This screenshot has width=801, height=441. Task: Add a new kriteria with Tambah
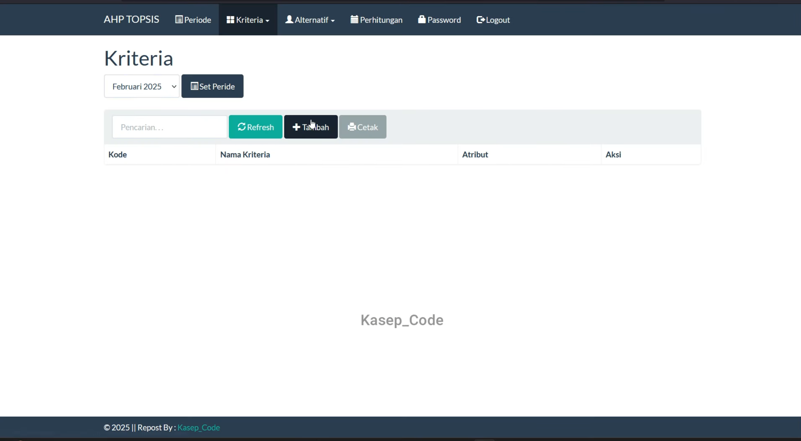pyautogui.click(x=311, y=127)
